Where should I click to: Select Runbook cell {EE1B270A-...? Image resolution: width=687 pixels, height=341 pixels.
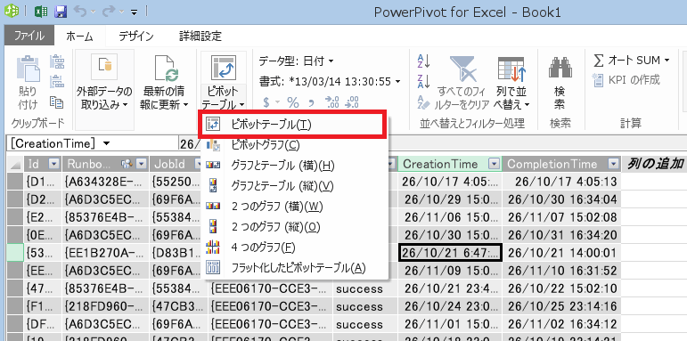(106, 253)
